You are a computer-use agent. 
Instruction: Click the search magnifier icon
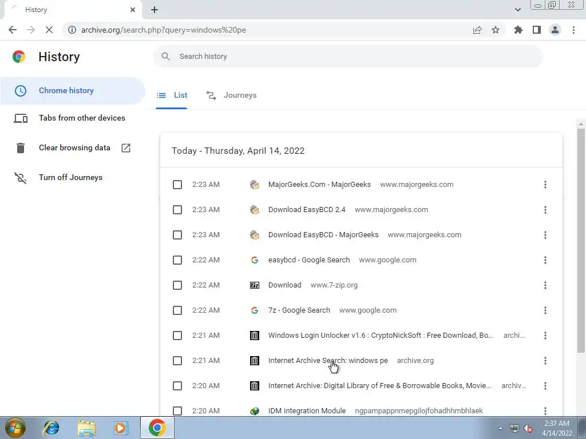tap(165, 57)
